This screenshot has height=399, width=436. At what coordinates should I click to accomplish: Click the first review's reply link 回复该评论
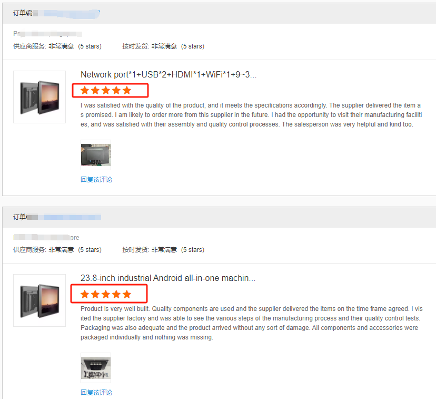(96, 179)
